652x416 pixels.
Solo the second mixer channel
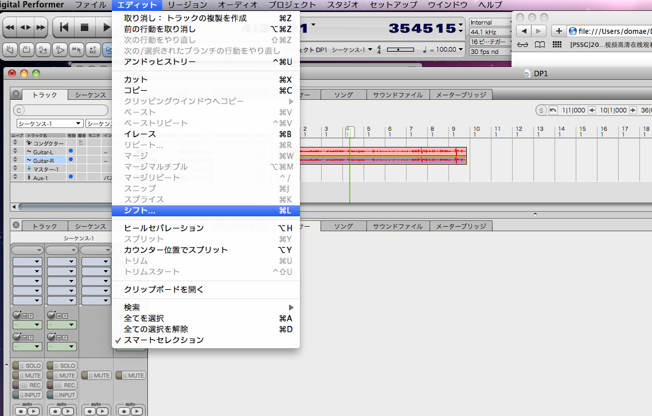point(61,366)
